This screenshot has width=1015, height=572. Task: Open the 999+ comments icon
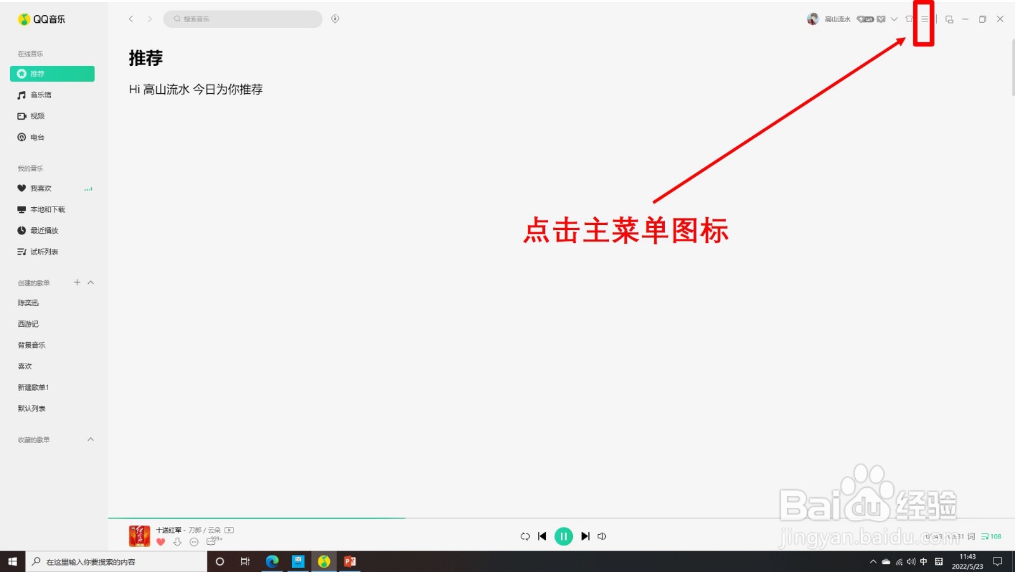point(214,540)
